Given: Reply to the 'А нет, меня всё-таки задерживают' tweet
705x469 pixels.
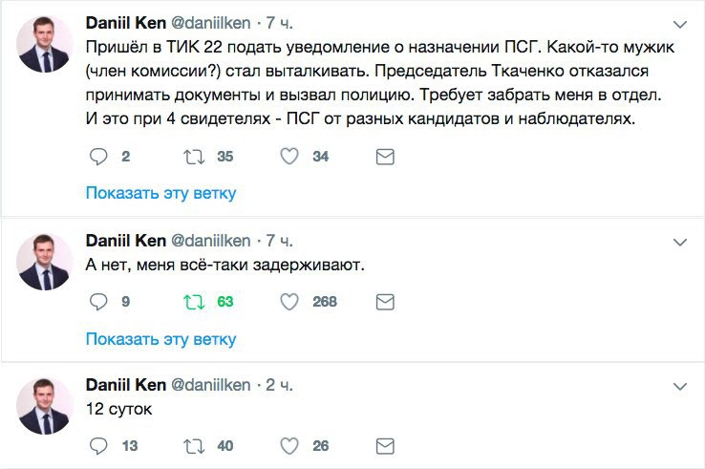Looking at the screenshot, I should click(x=98, y=302).
